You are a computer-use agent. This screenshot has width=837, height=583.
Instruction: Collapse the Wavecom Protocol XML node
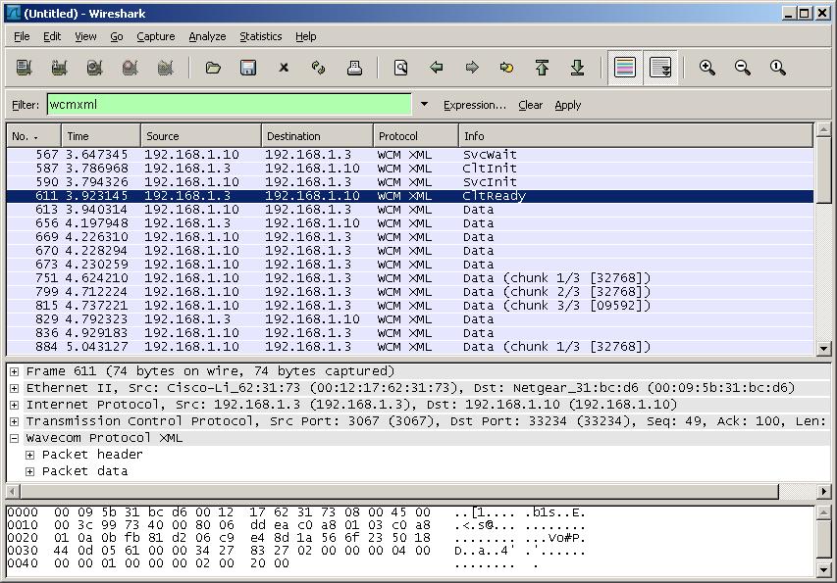point(15,438)
